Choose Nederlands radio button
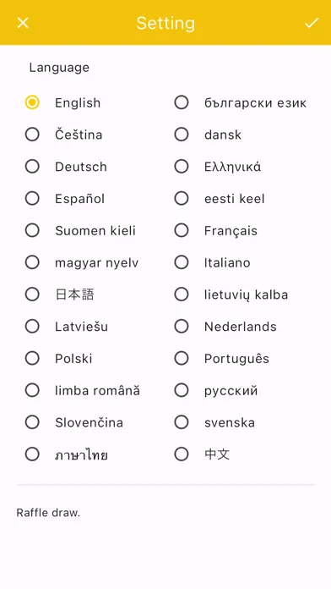 pyautogui.click(x=182, y=326)
